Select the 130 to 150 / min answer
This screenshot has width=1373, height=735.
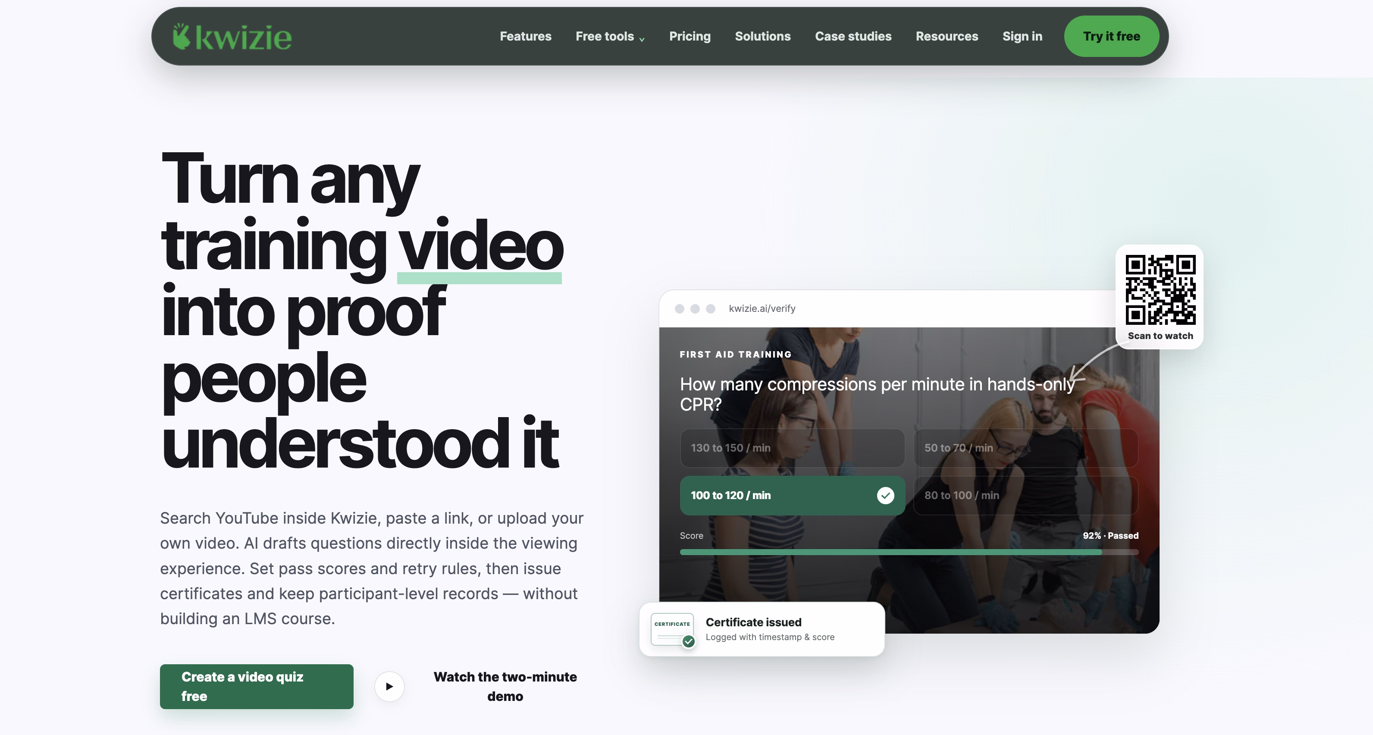click(792, 448)
